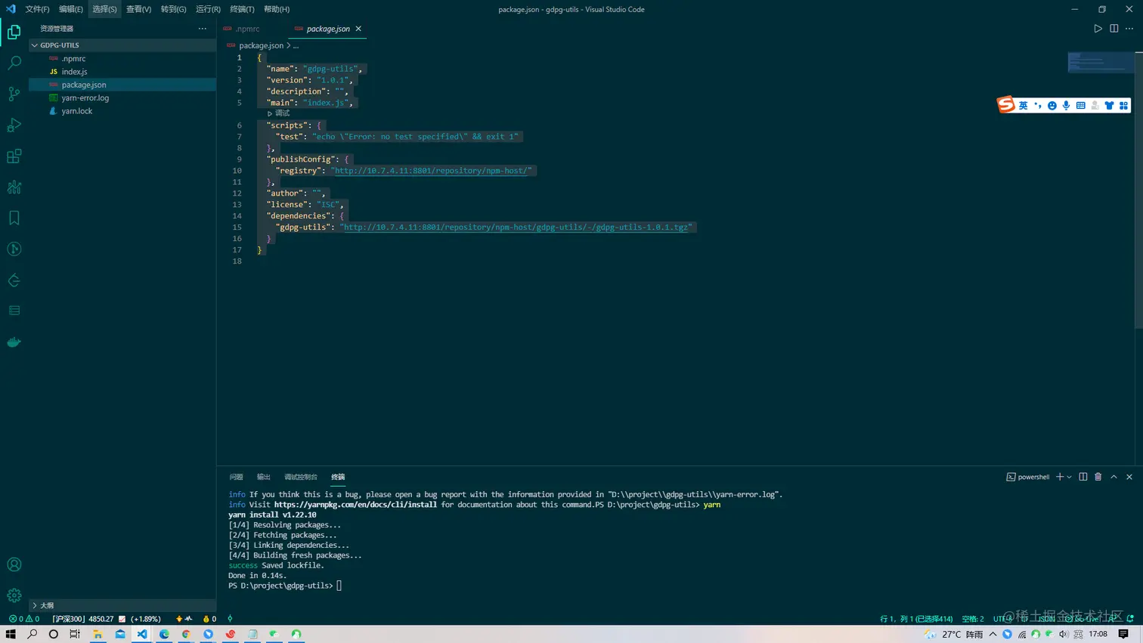Click yarnpkg.com docs link in terminal
1143x643 pixels.
[355, 505]
